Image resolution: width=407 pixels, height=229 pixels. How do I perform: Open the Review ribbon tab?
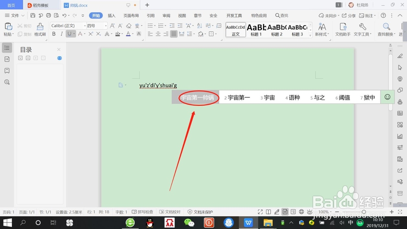tap(166, 15)
